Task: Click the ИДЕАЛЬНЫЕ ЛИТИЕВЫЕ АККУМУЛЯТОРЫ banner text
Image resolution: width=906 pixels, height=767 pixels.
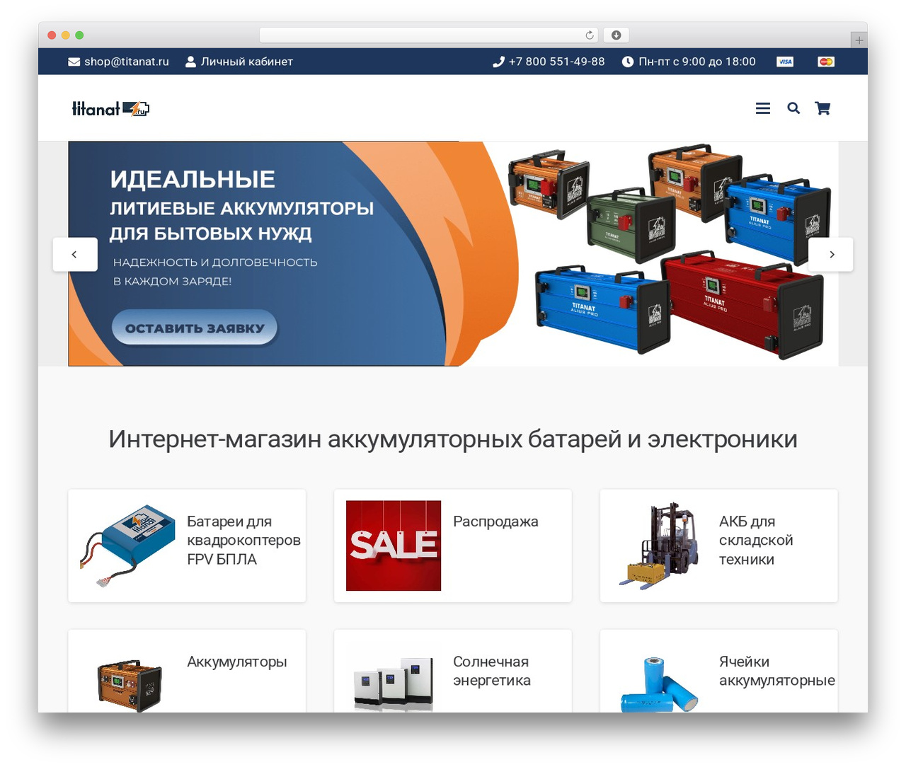Action: click(241, 205)
